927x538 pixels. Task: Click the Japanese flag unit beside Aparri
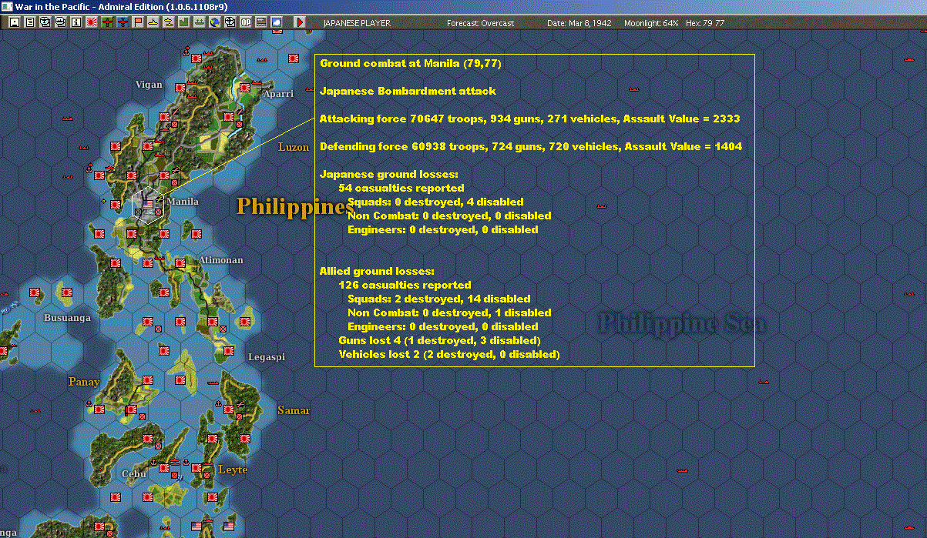pyautogui.click(x=245, y=88)
